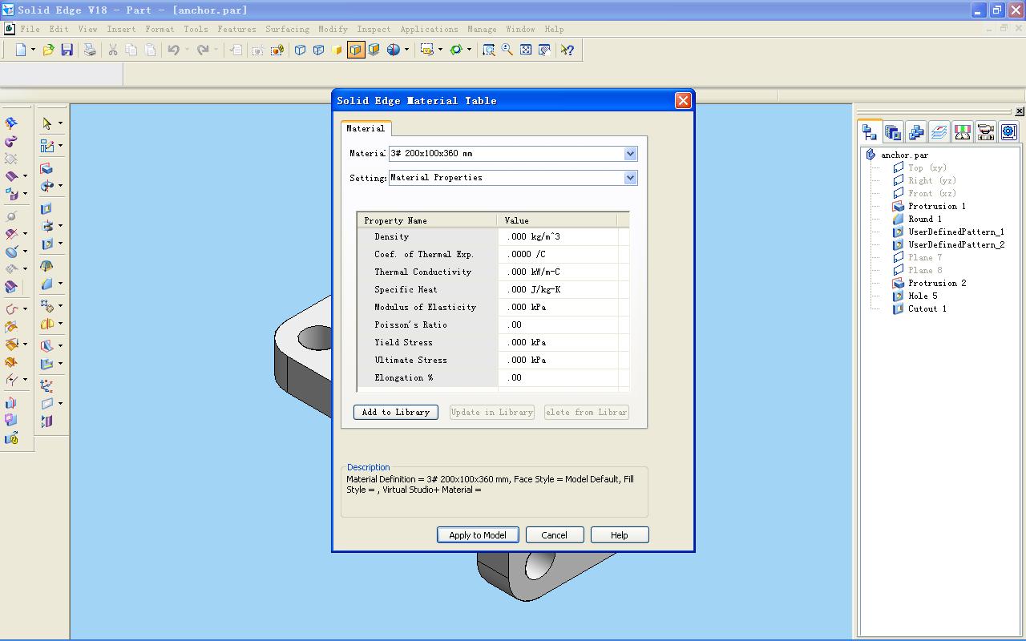1026x641 pixels.
Task: Select Protrusion 1 in the feature tree
Action: tap(936, 206)
